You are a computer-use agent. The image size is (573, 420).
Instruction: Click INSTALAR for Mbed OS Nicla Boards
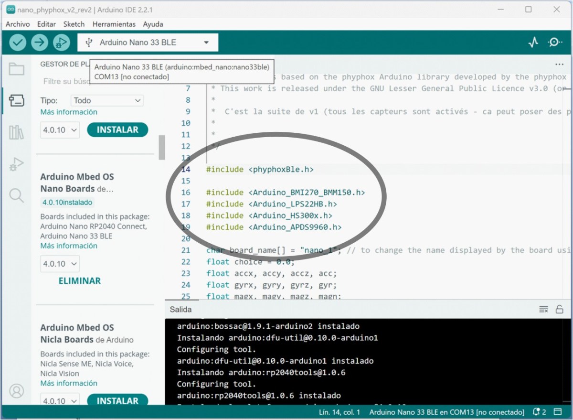[117, 401]
